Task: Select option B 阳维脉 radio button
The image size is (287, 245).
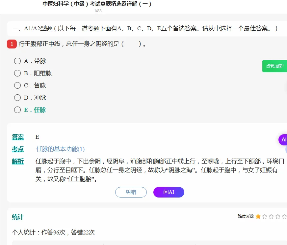Action: click(17, 73)
